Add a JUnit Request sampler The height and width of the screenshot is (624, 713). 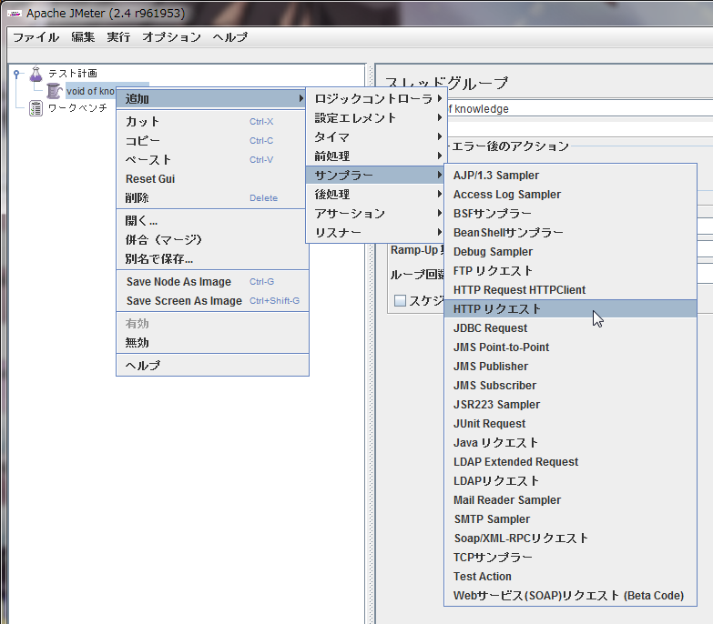click(x=570, y=423)
